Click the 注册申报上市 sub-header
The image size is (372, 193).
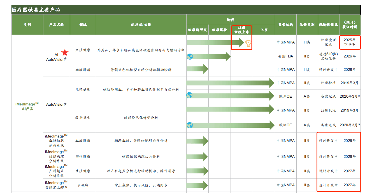(x=241, y=30)
